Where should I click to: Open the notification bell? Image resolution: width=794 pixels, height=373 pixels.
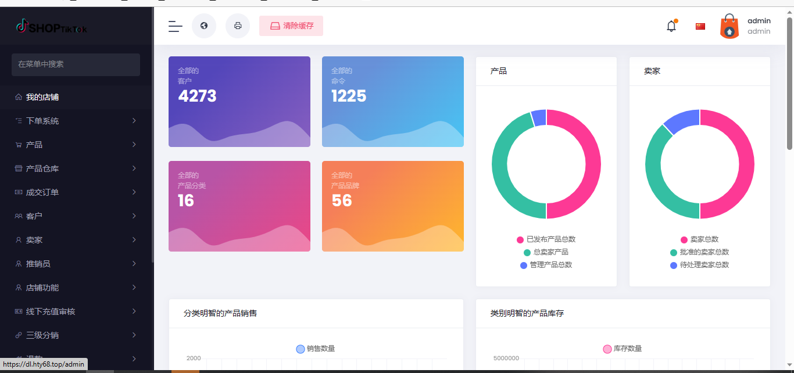pyautogui.click(x=671, y=26)
